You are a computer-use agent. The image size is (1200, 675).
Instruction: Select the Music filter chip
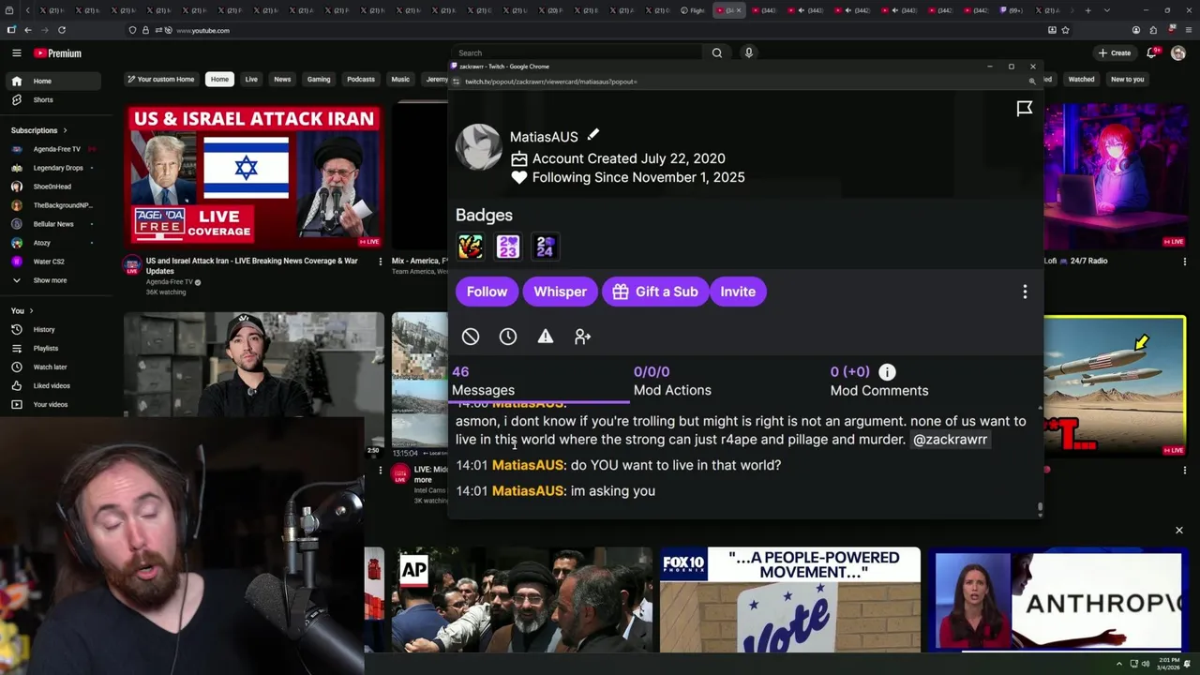click(400, 80)
